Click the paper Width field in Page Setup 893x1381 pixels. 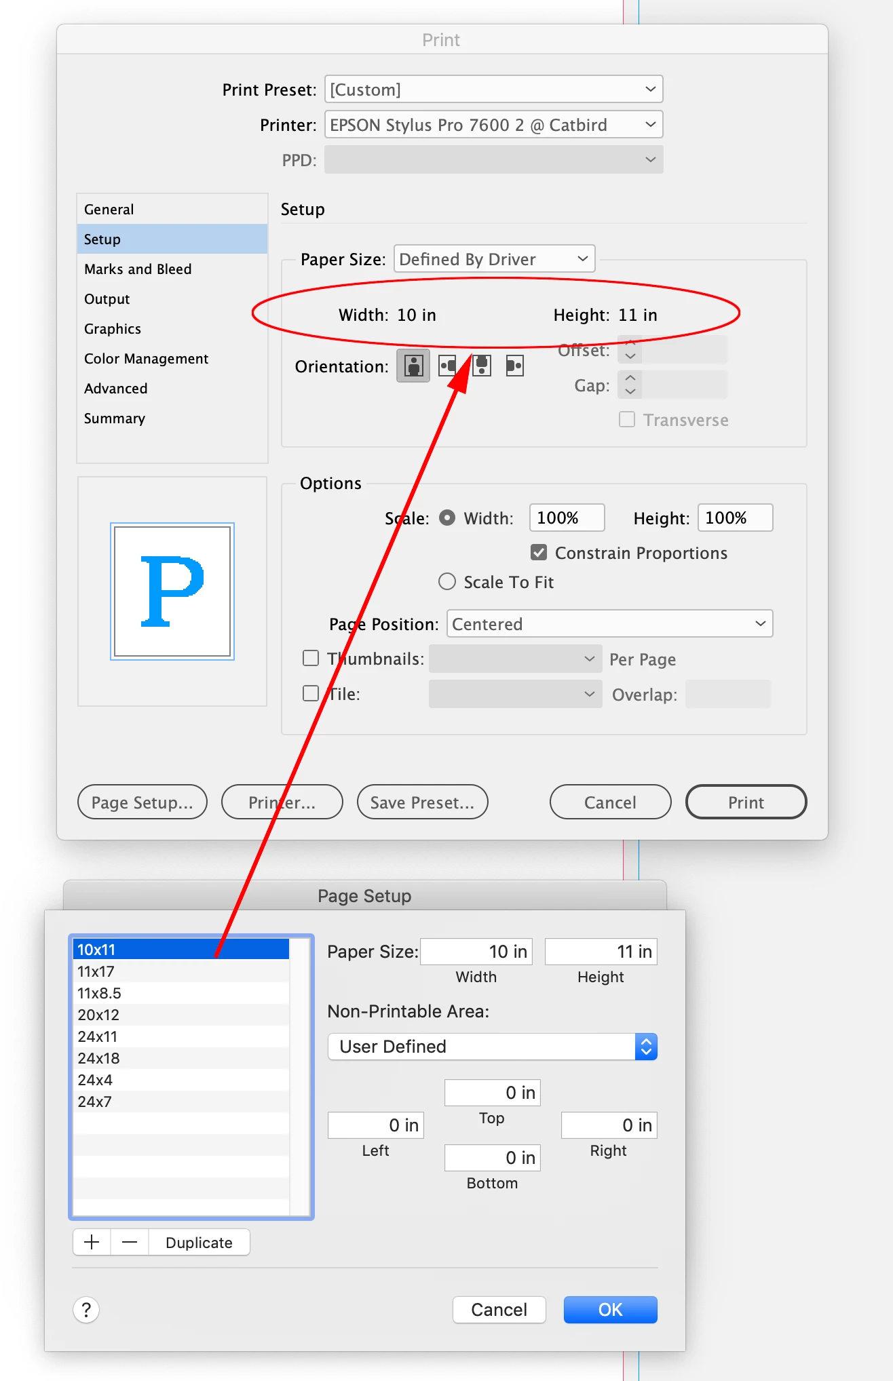(476, 952)
